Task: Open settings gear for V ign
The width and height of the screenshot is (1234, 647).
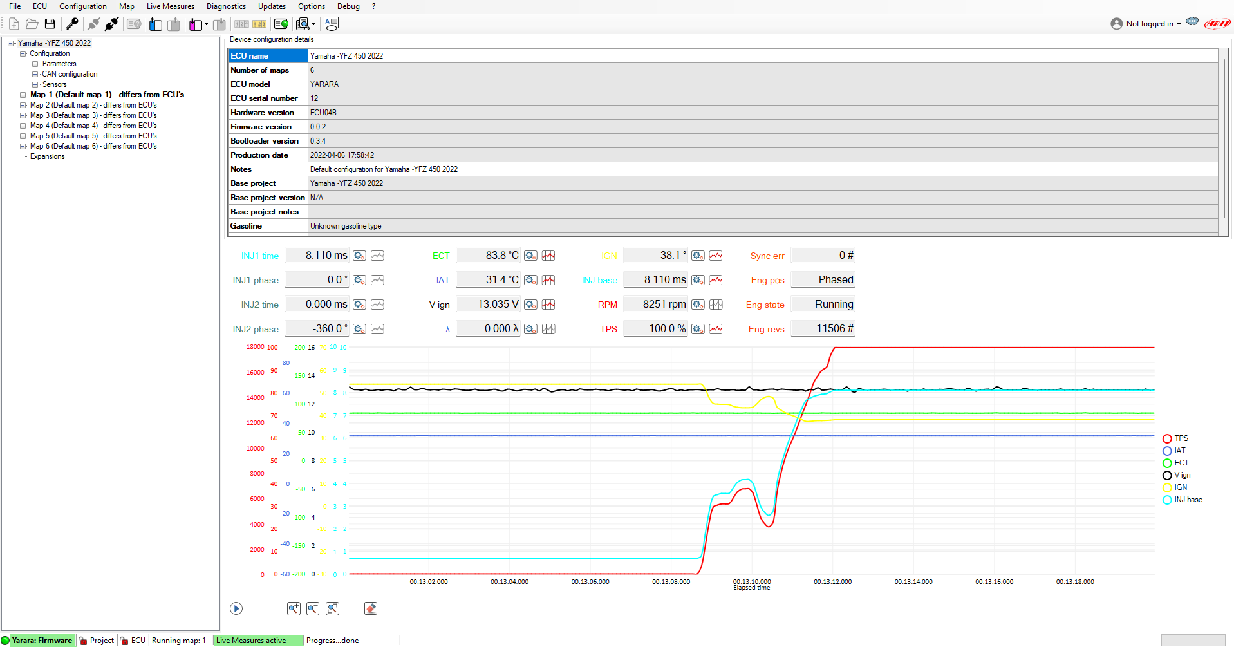Action: (530, 305)
